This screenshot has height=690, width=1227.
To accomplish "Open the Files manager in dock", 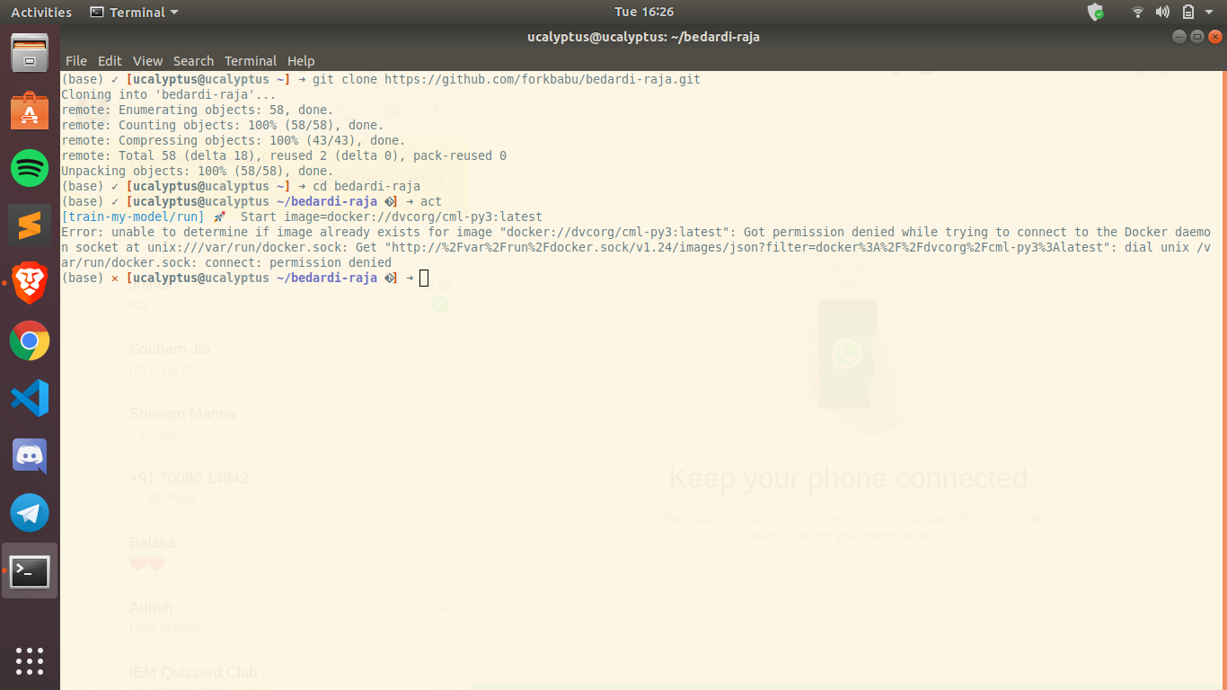I will click(30, 52).
